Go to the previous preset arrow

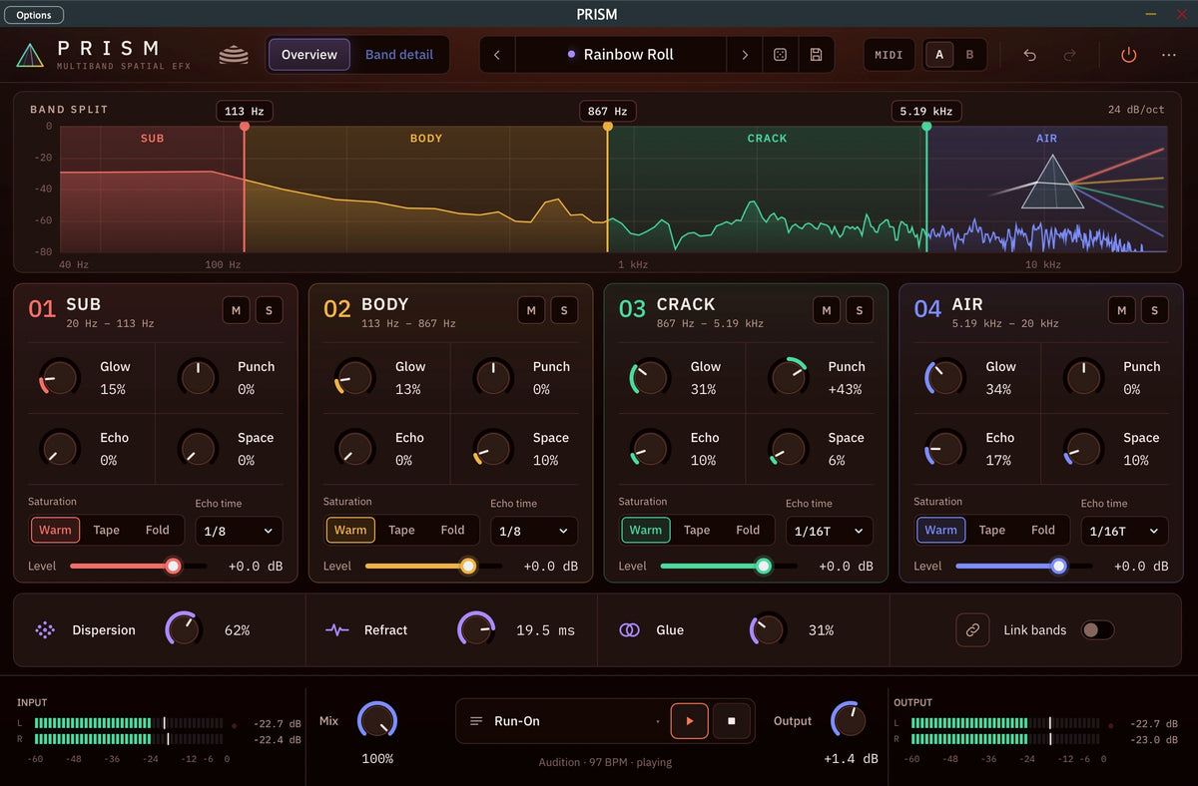497,55
